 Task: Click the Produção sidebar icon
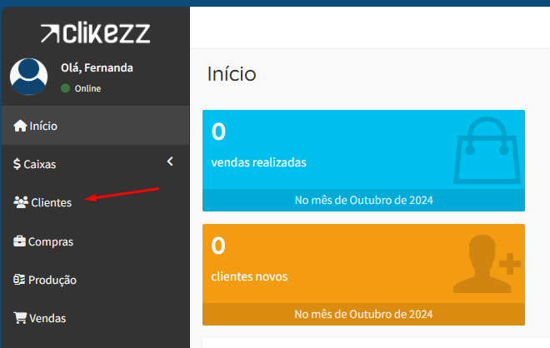[20, 280]
